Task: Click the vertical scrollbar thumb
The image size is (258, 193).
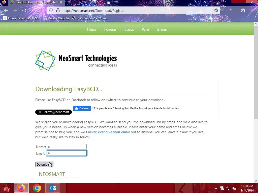Action: (256, 72)
